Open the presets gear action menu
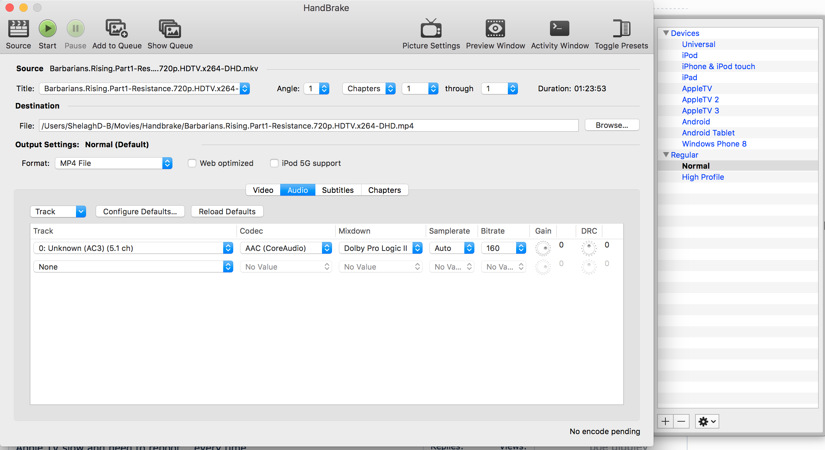 tap(707, 421)
